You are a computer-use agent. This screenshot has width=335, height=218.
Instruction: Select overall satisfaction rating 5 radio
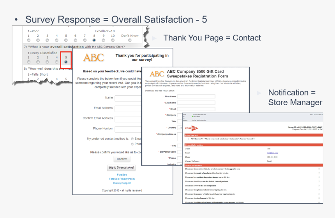[66, 62]
